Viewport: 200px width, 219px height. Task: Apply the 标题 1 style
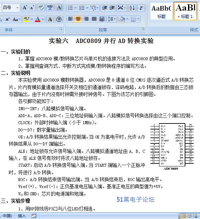point(185,11)
